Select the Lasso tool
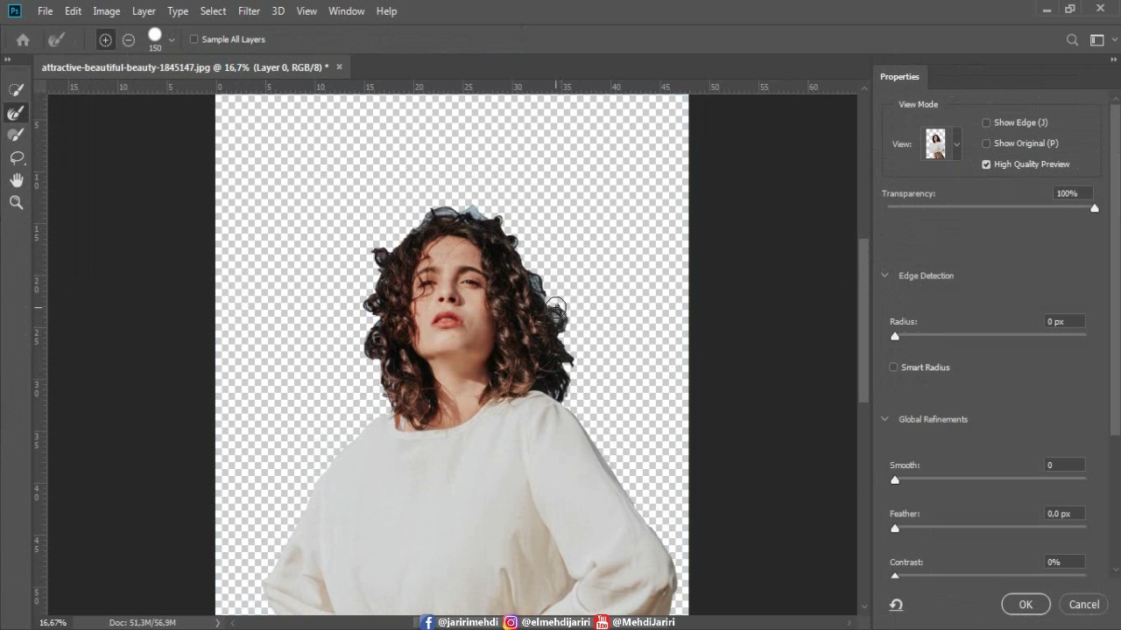 pyautogui.click(x=16, y=157)
